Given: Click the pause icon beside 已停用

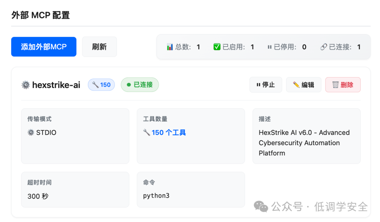Looking at the screenshot, I should [270, 47].
